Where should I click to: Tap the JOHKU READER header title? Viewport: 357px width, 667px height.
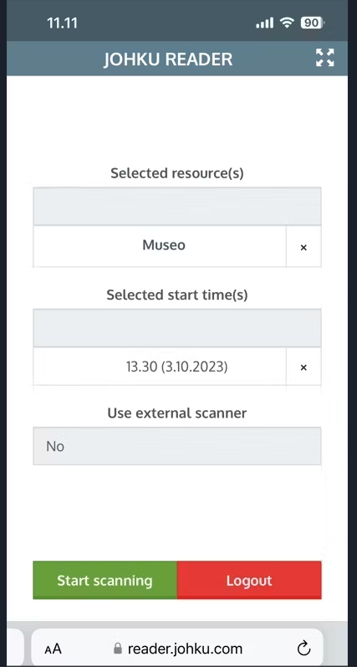tap(168, 59)
